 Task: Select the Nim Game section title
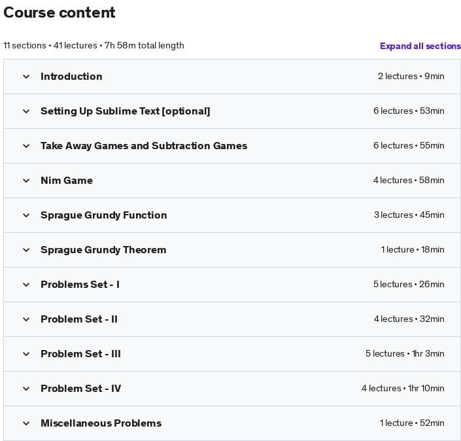[x=67, y=181]
